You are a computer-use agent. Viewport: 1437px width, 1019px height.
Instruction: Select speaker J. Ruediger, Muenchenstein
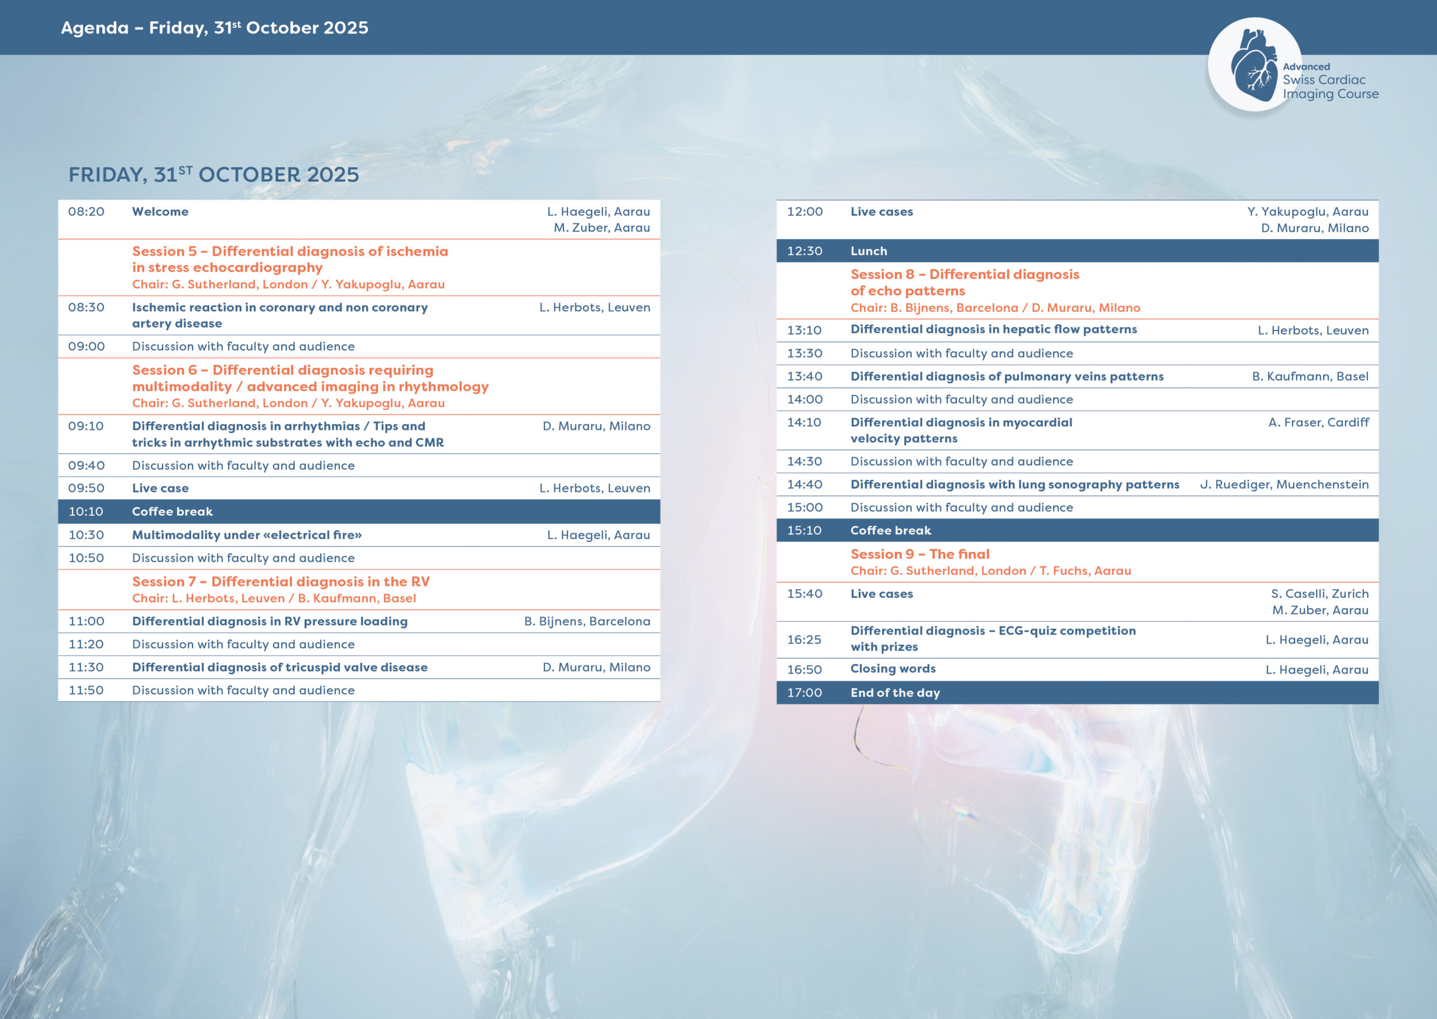point(1284,484)
